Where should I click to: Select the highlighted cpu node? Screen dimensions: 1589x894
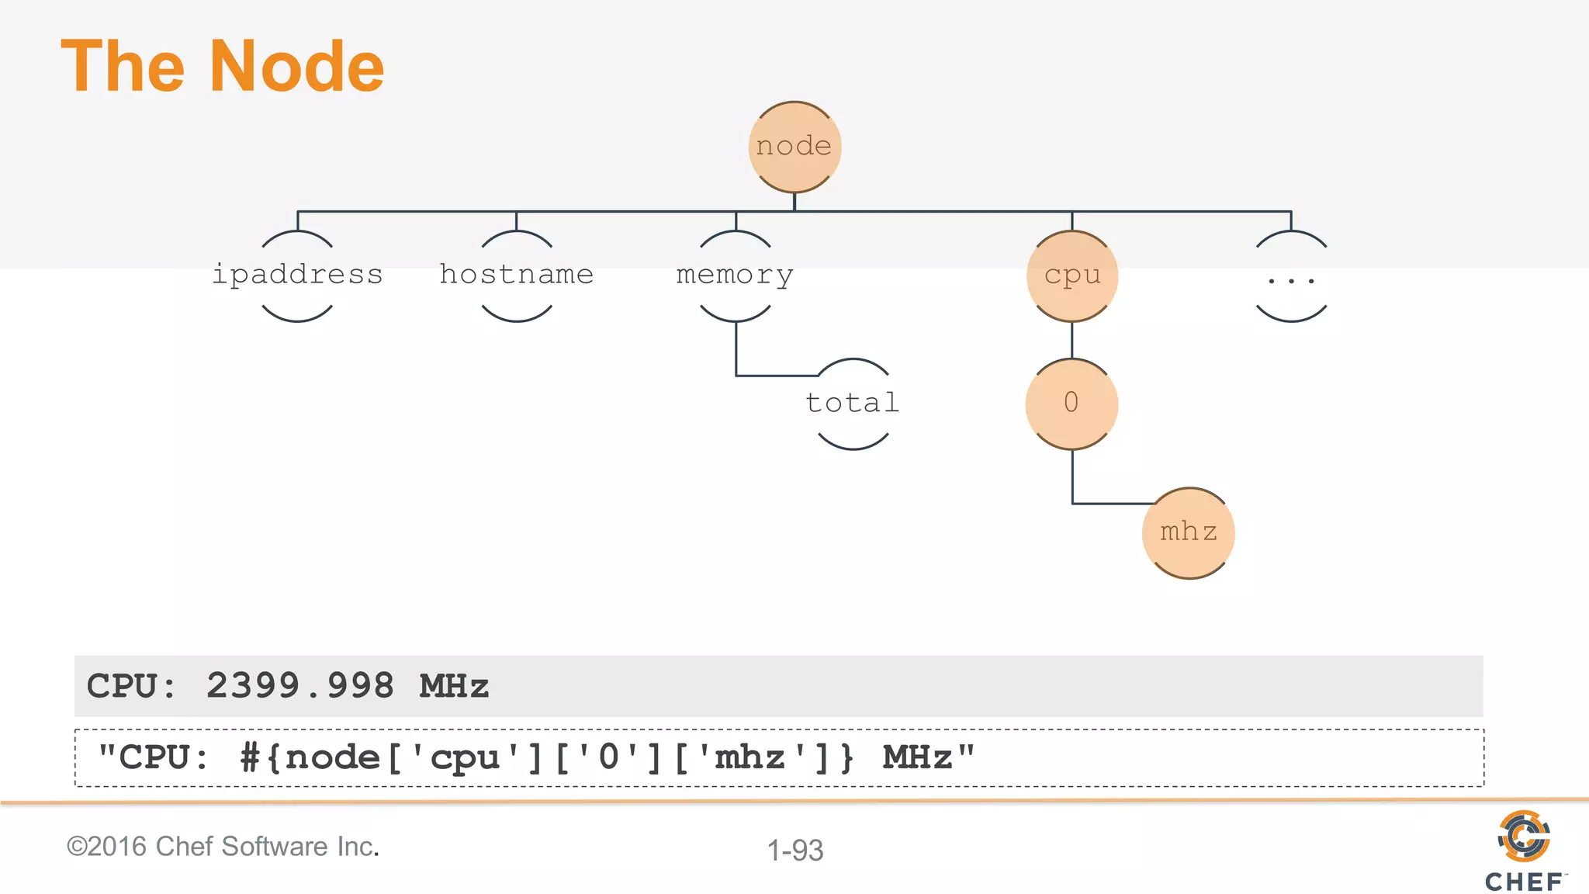click(x=1072, y=275)
